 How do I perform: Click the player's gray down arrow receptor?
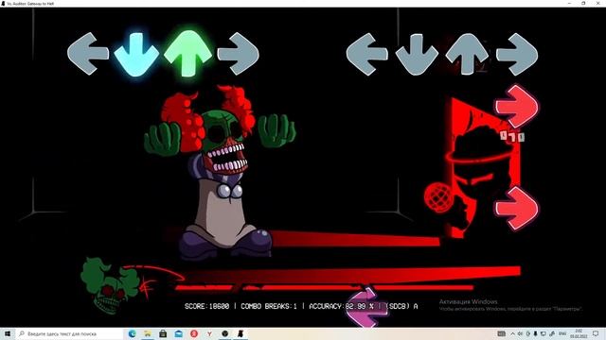pyautogui.click(x=417, y=55)
